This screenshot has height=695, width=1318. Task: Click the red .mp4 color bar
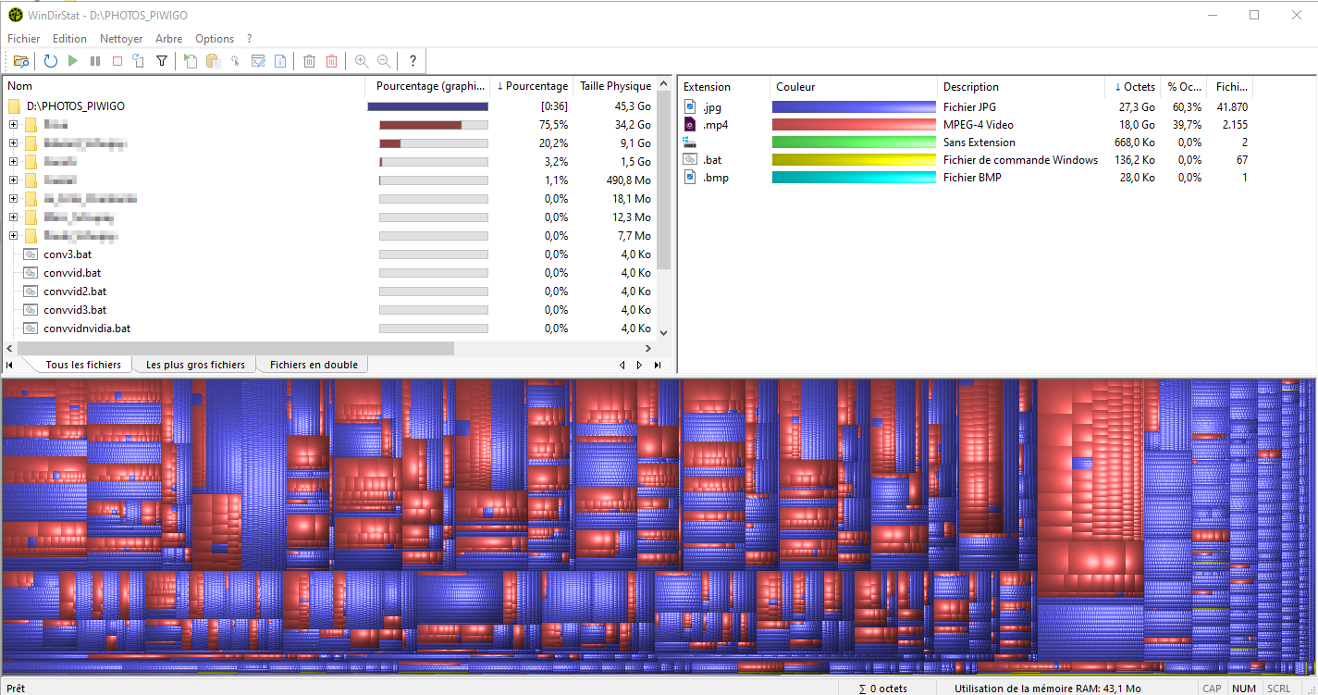click(x=854, y=125)
